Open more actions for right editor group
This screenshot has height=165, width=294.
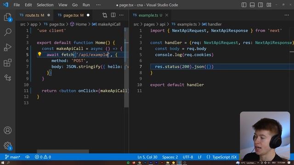pyautogui.click(x=287, y=15)
